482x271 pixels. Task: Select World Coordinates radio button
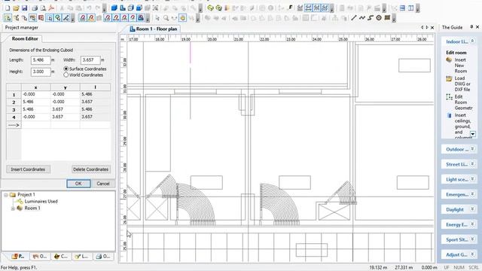(x=66, y=75)
